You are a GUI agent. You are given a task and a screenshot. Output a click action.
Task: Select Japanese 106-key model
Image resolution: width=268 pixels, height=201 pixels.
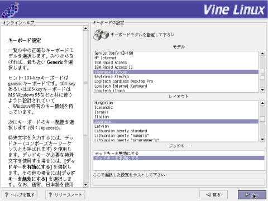point(176,72)
